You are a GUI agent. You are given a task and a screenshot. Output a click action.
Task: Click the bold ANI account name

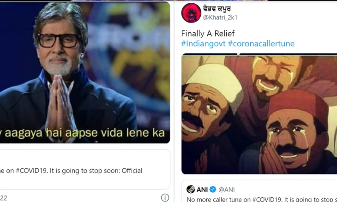(x=203, y=189)
